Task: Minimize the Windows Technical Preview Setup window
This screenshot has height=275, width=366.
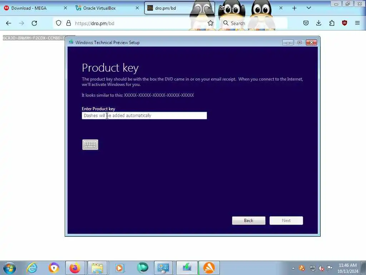Action: coord(288,42)
